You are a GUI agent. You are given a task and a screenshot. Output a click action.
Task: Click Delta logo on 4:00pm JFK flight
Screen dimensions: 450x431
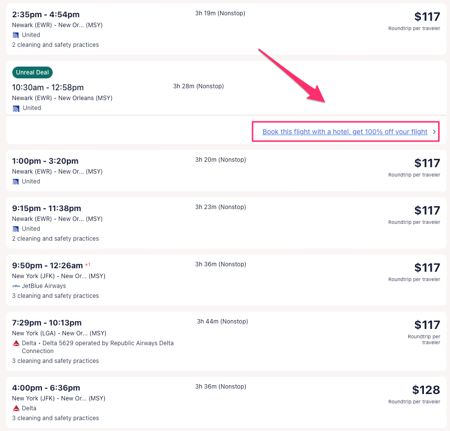coord(16,408)
